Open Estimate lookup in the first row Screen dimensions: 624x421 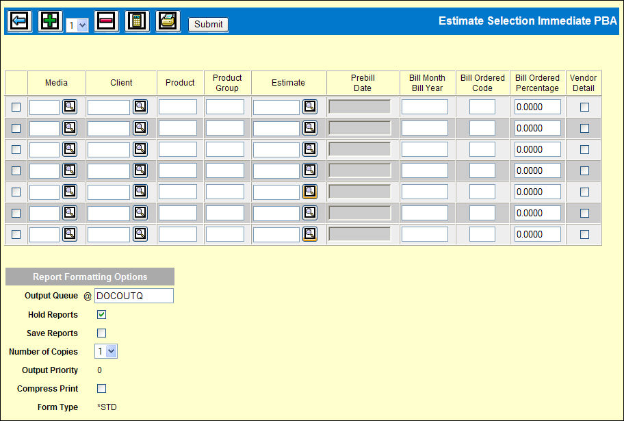[310, 107]
